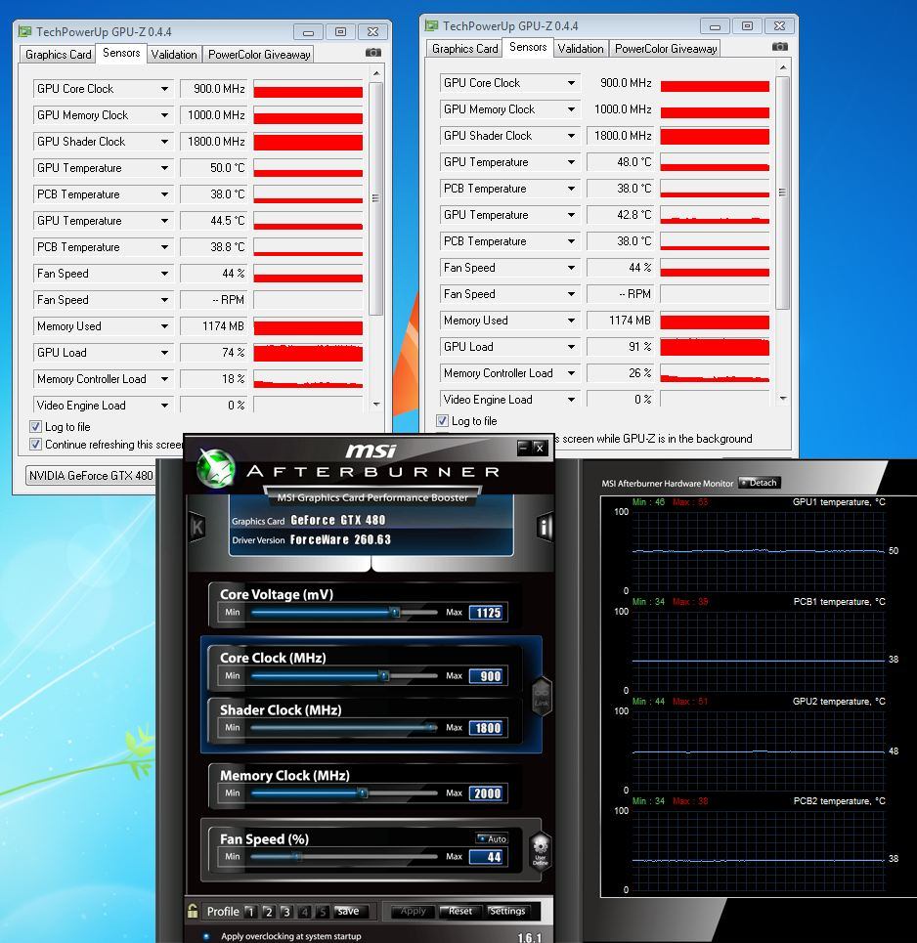Select Afterburner profile slot 1

pyautogui.click(x=250, y=912)
